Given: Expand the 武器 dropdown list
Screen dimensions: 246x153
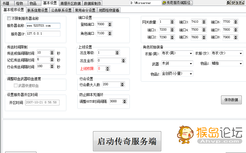Looking at the screenshot, I should [191, 63].
